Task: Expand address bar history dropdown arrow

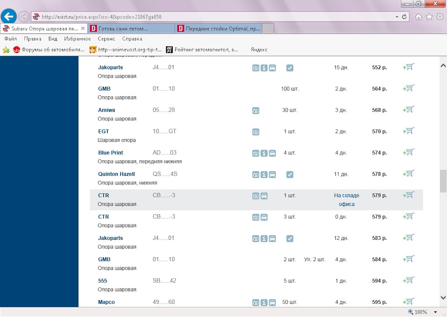Action: coord(397,17)
